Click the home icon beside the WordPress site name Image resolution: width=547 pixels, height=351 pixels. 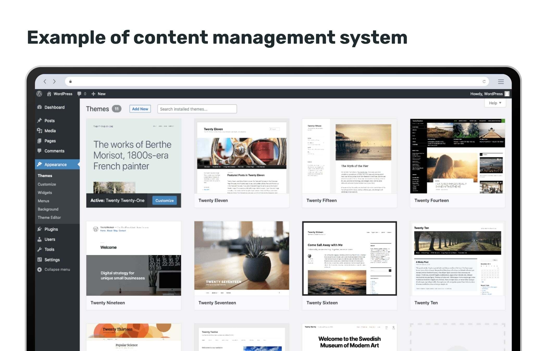click(x=49, y=94)
